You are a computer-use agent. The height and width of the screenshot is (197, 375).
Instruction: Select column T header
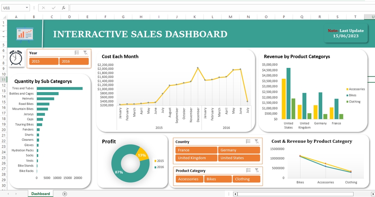click(355, 17)
